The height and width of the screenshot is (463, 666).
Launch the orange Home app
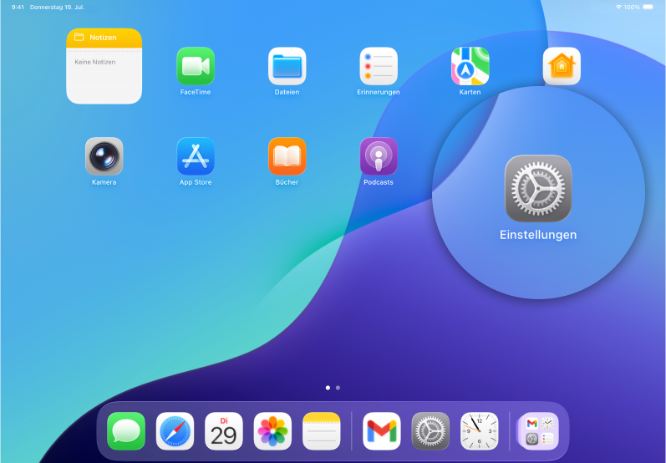pos(562,66)
